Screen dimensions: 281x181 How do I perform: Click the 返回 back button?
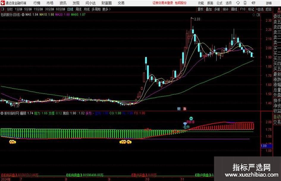tap(269, 9)
